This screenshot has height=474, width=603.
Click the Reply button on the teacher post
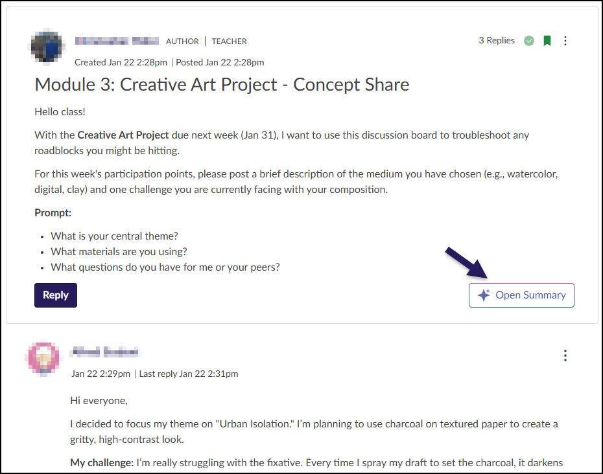pos(55,295)
